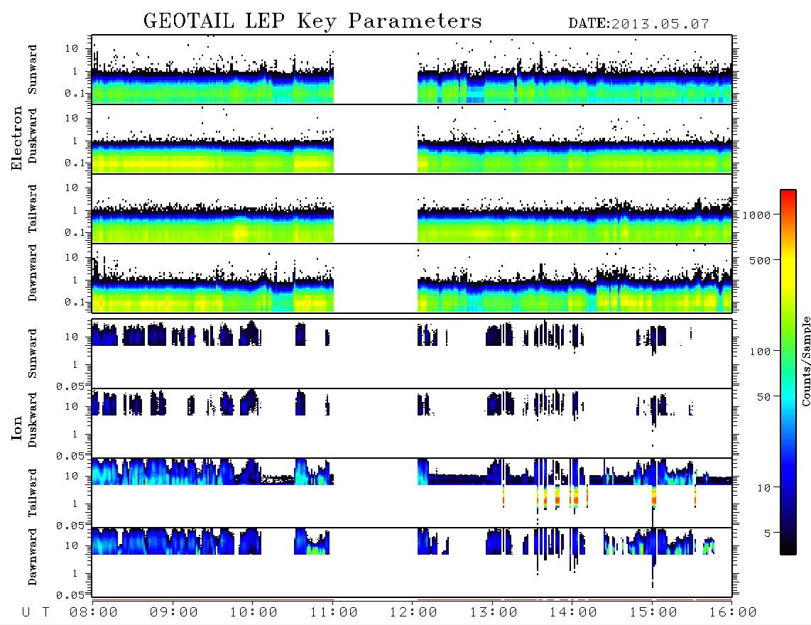811x625 pixels.
Task: Click the Electron Duskward spectrogram panel
Action: click(412, 138)
